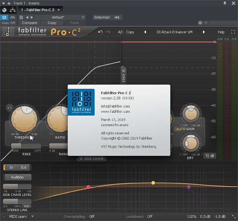Collapse the SIDE CHAIN panel
The width and height of the screenshot is (238, 221).
[x=92, y=158]
